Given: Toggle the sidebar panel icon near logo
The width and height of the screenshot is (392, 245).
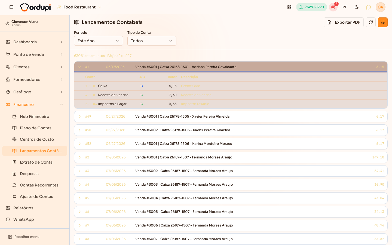Looking at the screenshot, I should coord(11,7).
